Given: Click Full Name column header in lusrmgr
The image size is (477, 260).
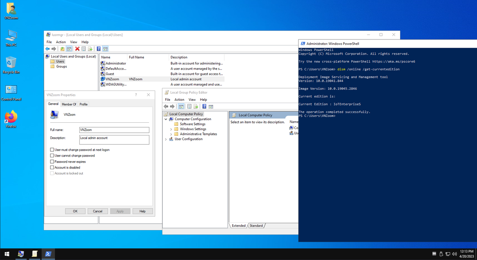Looking at the screenshot, I should 148,57.
